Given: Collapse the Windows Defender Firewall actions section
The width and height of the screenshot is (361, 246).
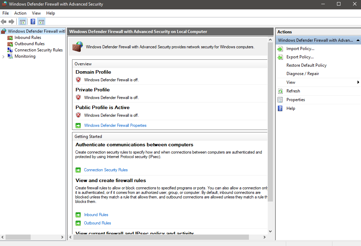Looking at the screenshot, I should 358,40.
